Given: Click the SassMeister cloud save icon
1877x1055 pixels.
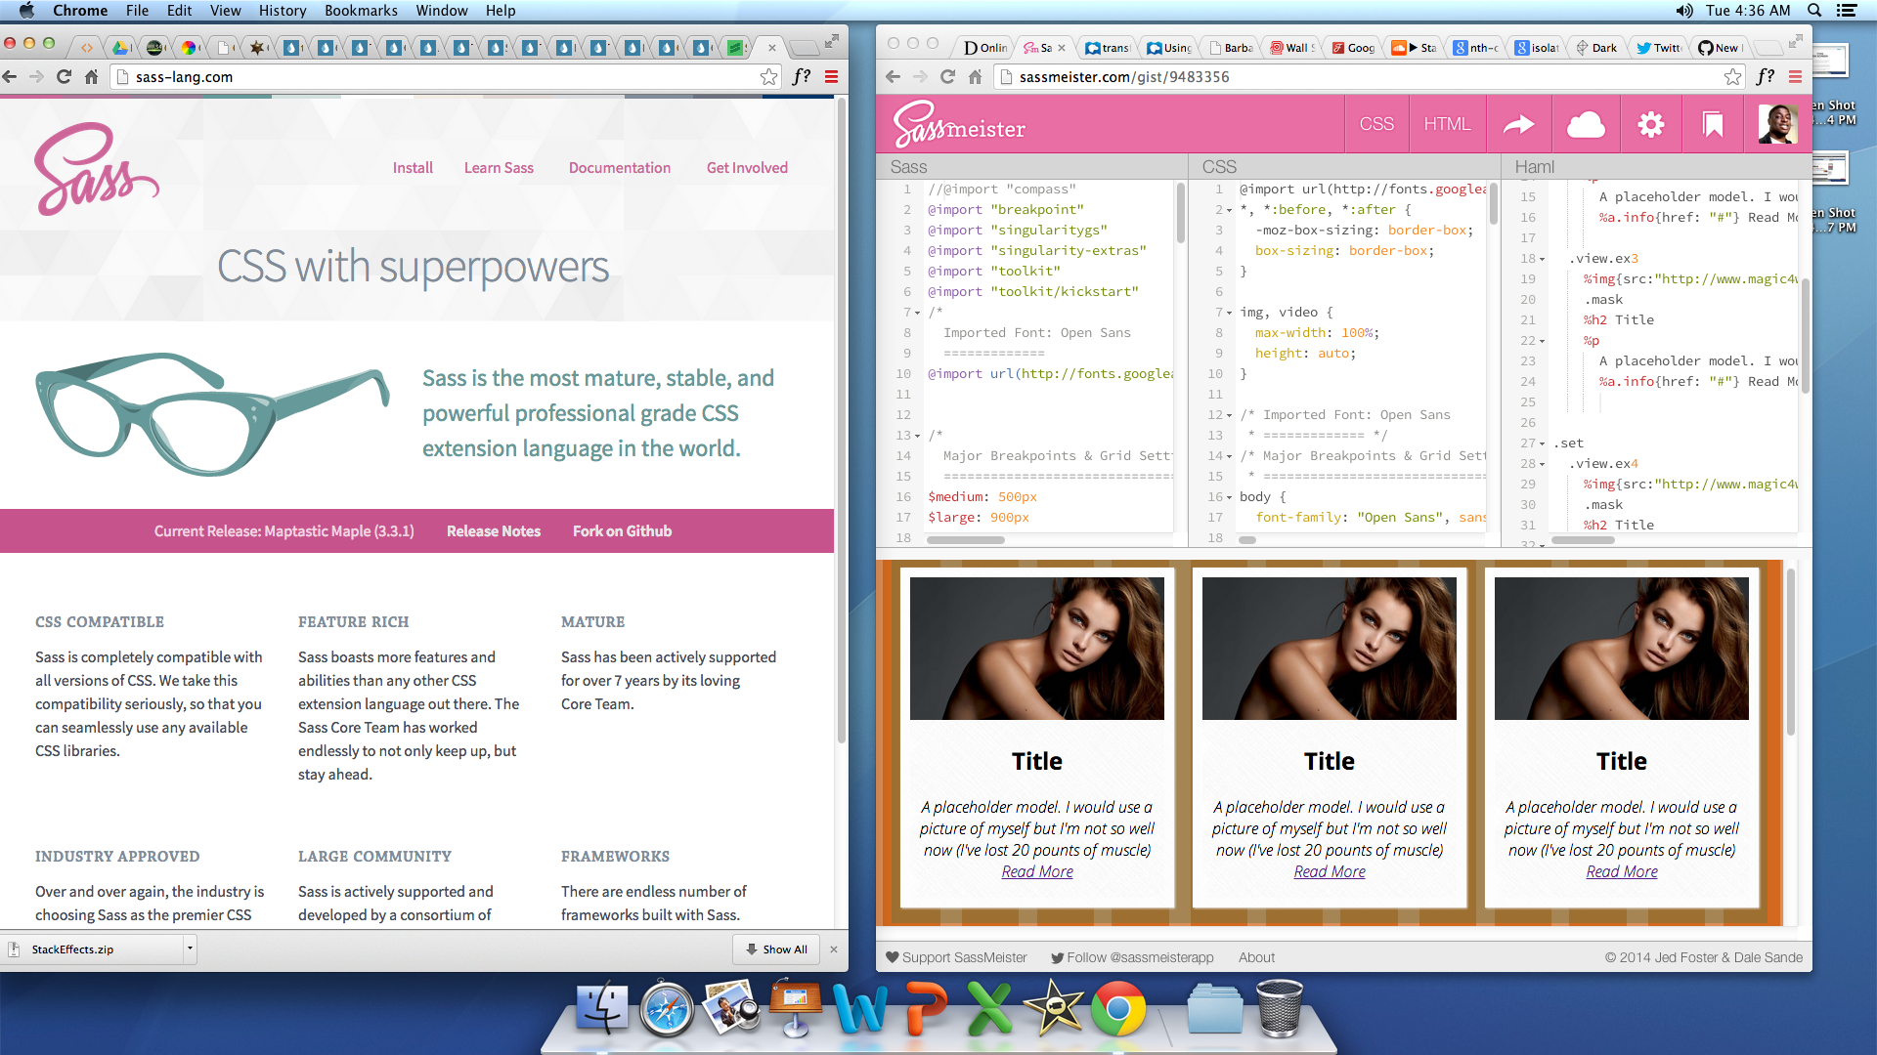Looking at the screenshot, I should click(x=1585, y=124).
